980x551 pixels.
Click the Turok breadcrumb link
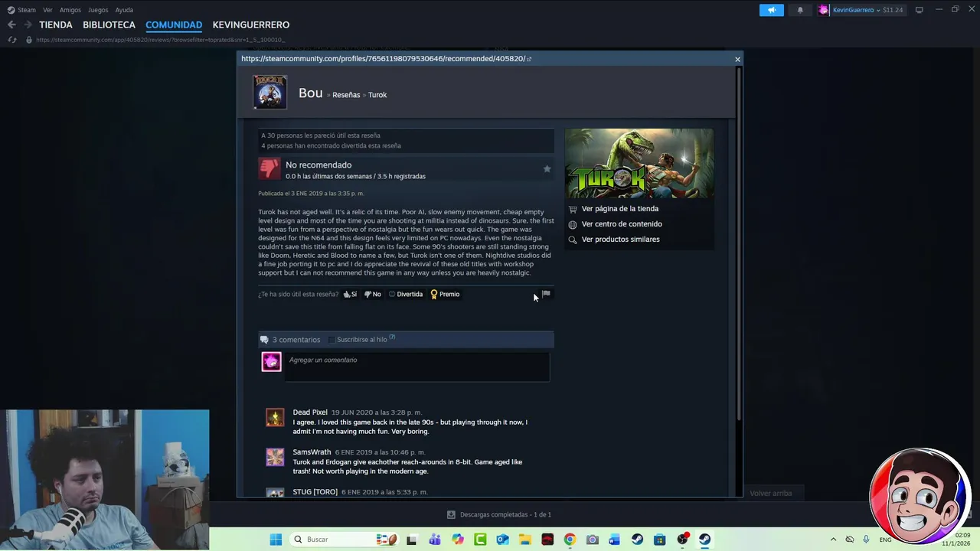377,95
